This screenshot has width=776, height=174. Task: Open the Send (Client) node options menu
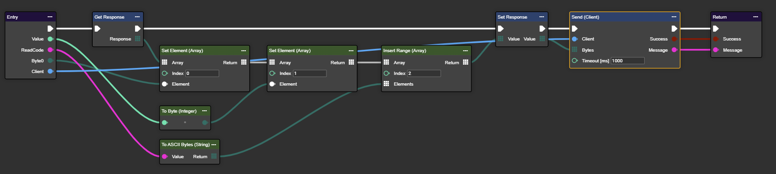coord(674,17)
